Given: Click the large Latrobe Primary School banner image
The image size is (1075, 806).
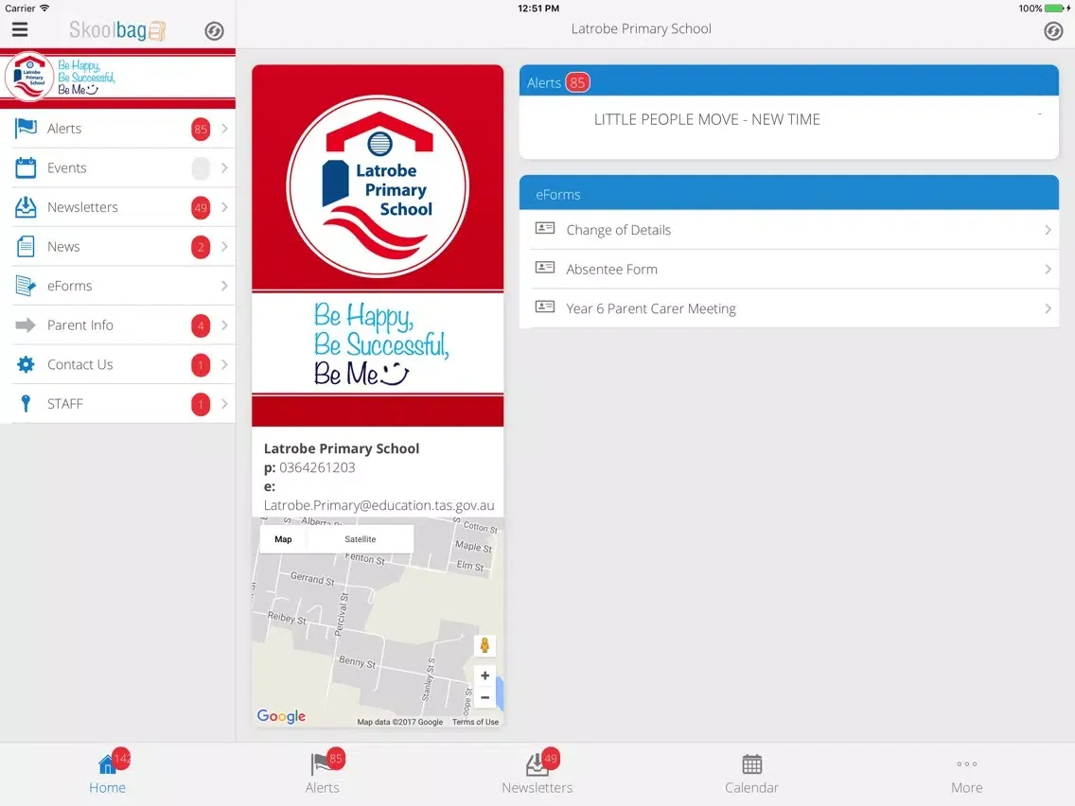Looking at the screenshot, I should point(378,245).
